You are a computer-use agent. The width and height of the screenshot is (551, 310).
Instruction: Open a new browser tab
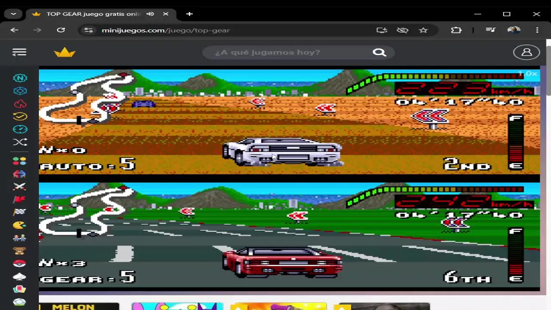pyautogui.click(x=189, y=14)
